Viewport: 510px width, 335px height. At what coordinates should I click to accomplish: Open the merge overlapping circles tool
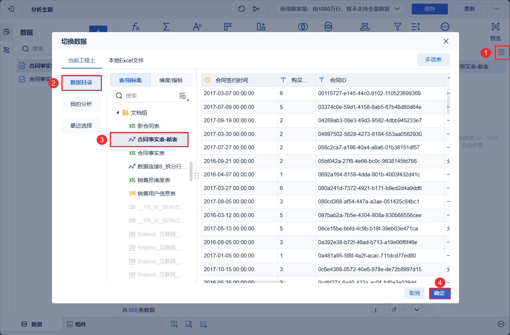303,27
